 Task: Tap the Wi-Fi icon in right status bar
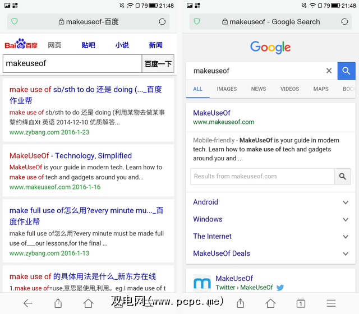click(x=312, y=5)
